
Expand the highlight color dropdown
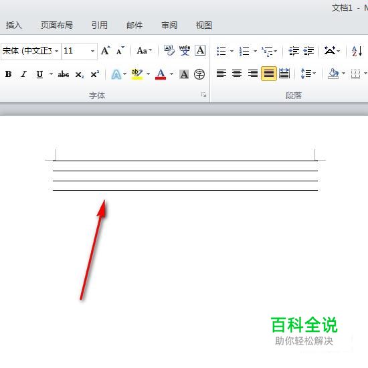click(x=148, y=74)
